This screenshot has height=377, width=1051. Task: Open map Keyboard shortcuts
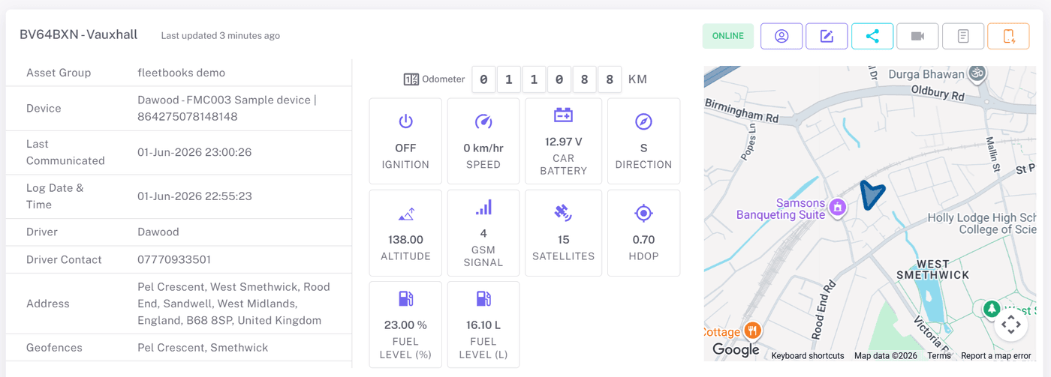[x=808, y=356]
